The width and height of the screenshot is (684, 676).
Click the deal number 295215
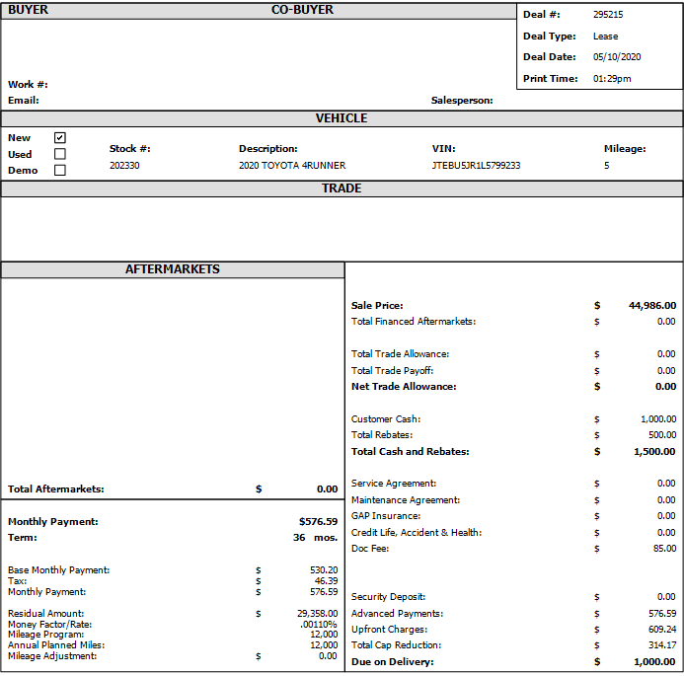tap(608, 15)
